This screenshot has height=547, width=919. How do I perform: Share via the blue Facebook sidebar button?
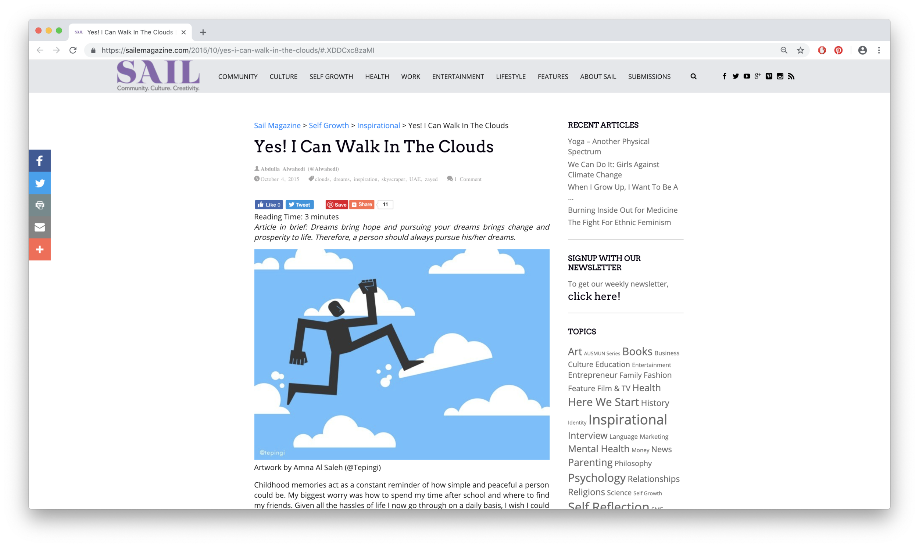[39, 161]
